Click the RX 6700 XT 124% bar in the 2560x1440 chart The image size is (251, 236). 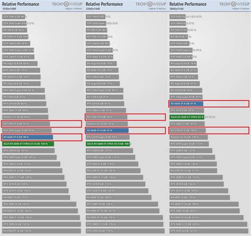point(113,171)
